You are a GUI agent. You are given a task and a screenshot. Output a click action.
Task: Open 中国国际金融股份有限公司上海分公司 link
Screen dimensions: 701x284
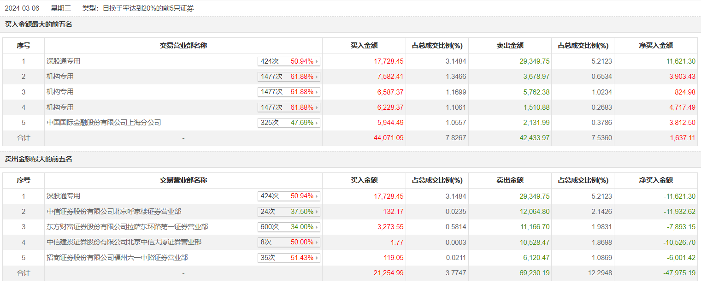(x=104, y=123)
